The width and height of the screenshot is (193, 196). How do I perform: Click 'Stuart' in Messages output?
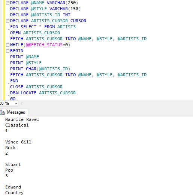point(13,164)
